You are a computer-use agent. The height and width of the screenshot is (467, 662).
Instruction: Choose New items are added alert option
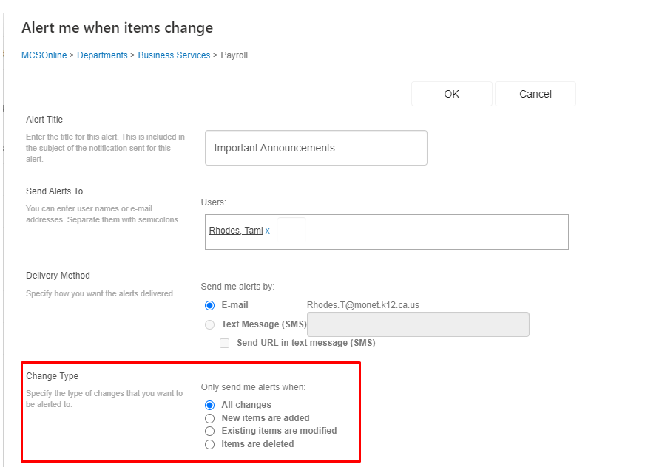pyautogui.click(x=209, y=418)
